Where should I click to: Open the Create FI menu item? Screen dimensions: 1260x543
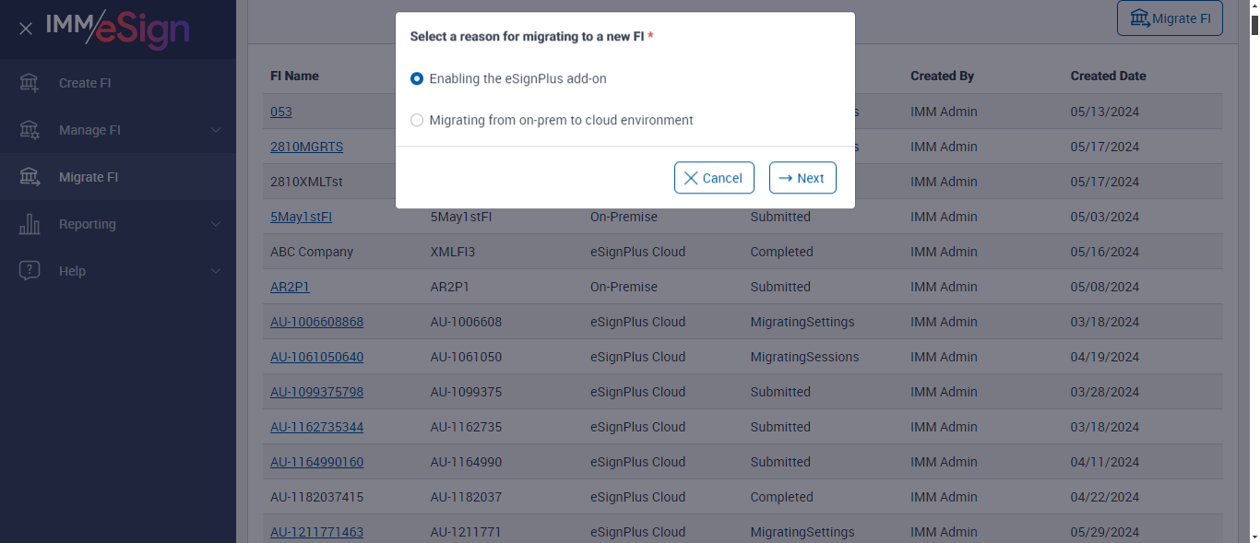85,83
